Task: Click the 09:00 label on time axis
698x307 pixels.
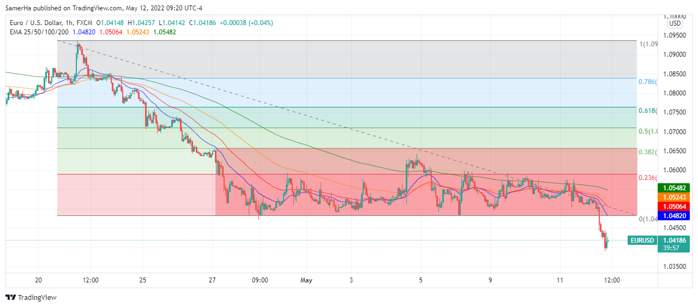Action: coord(260,280)
